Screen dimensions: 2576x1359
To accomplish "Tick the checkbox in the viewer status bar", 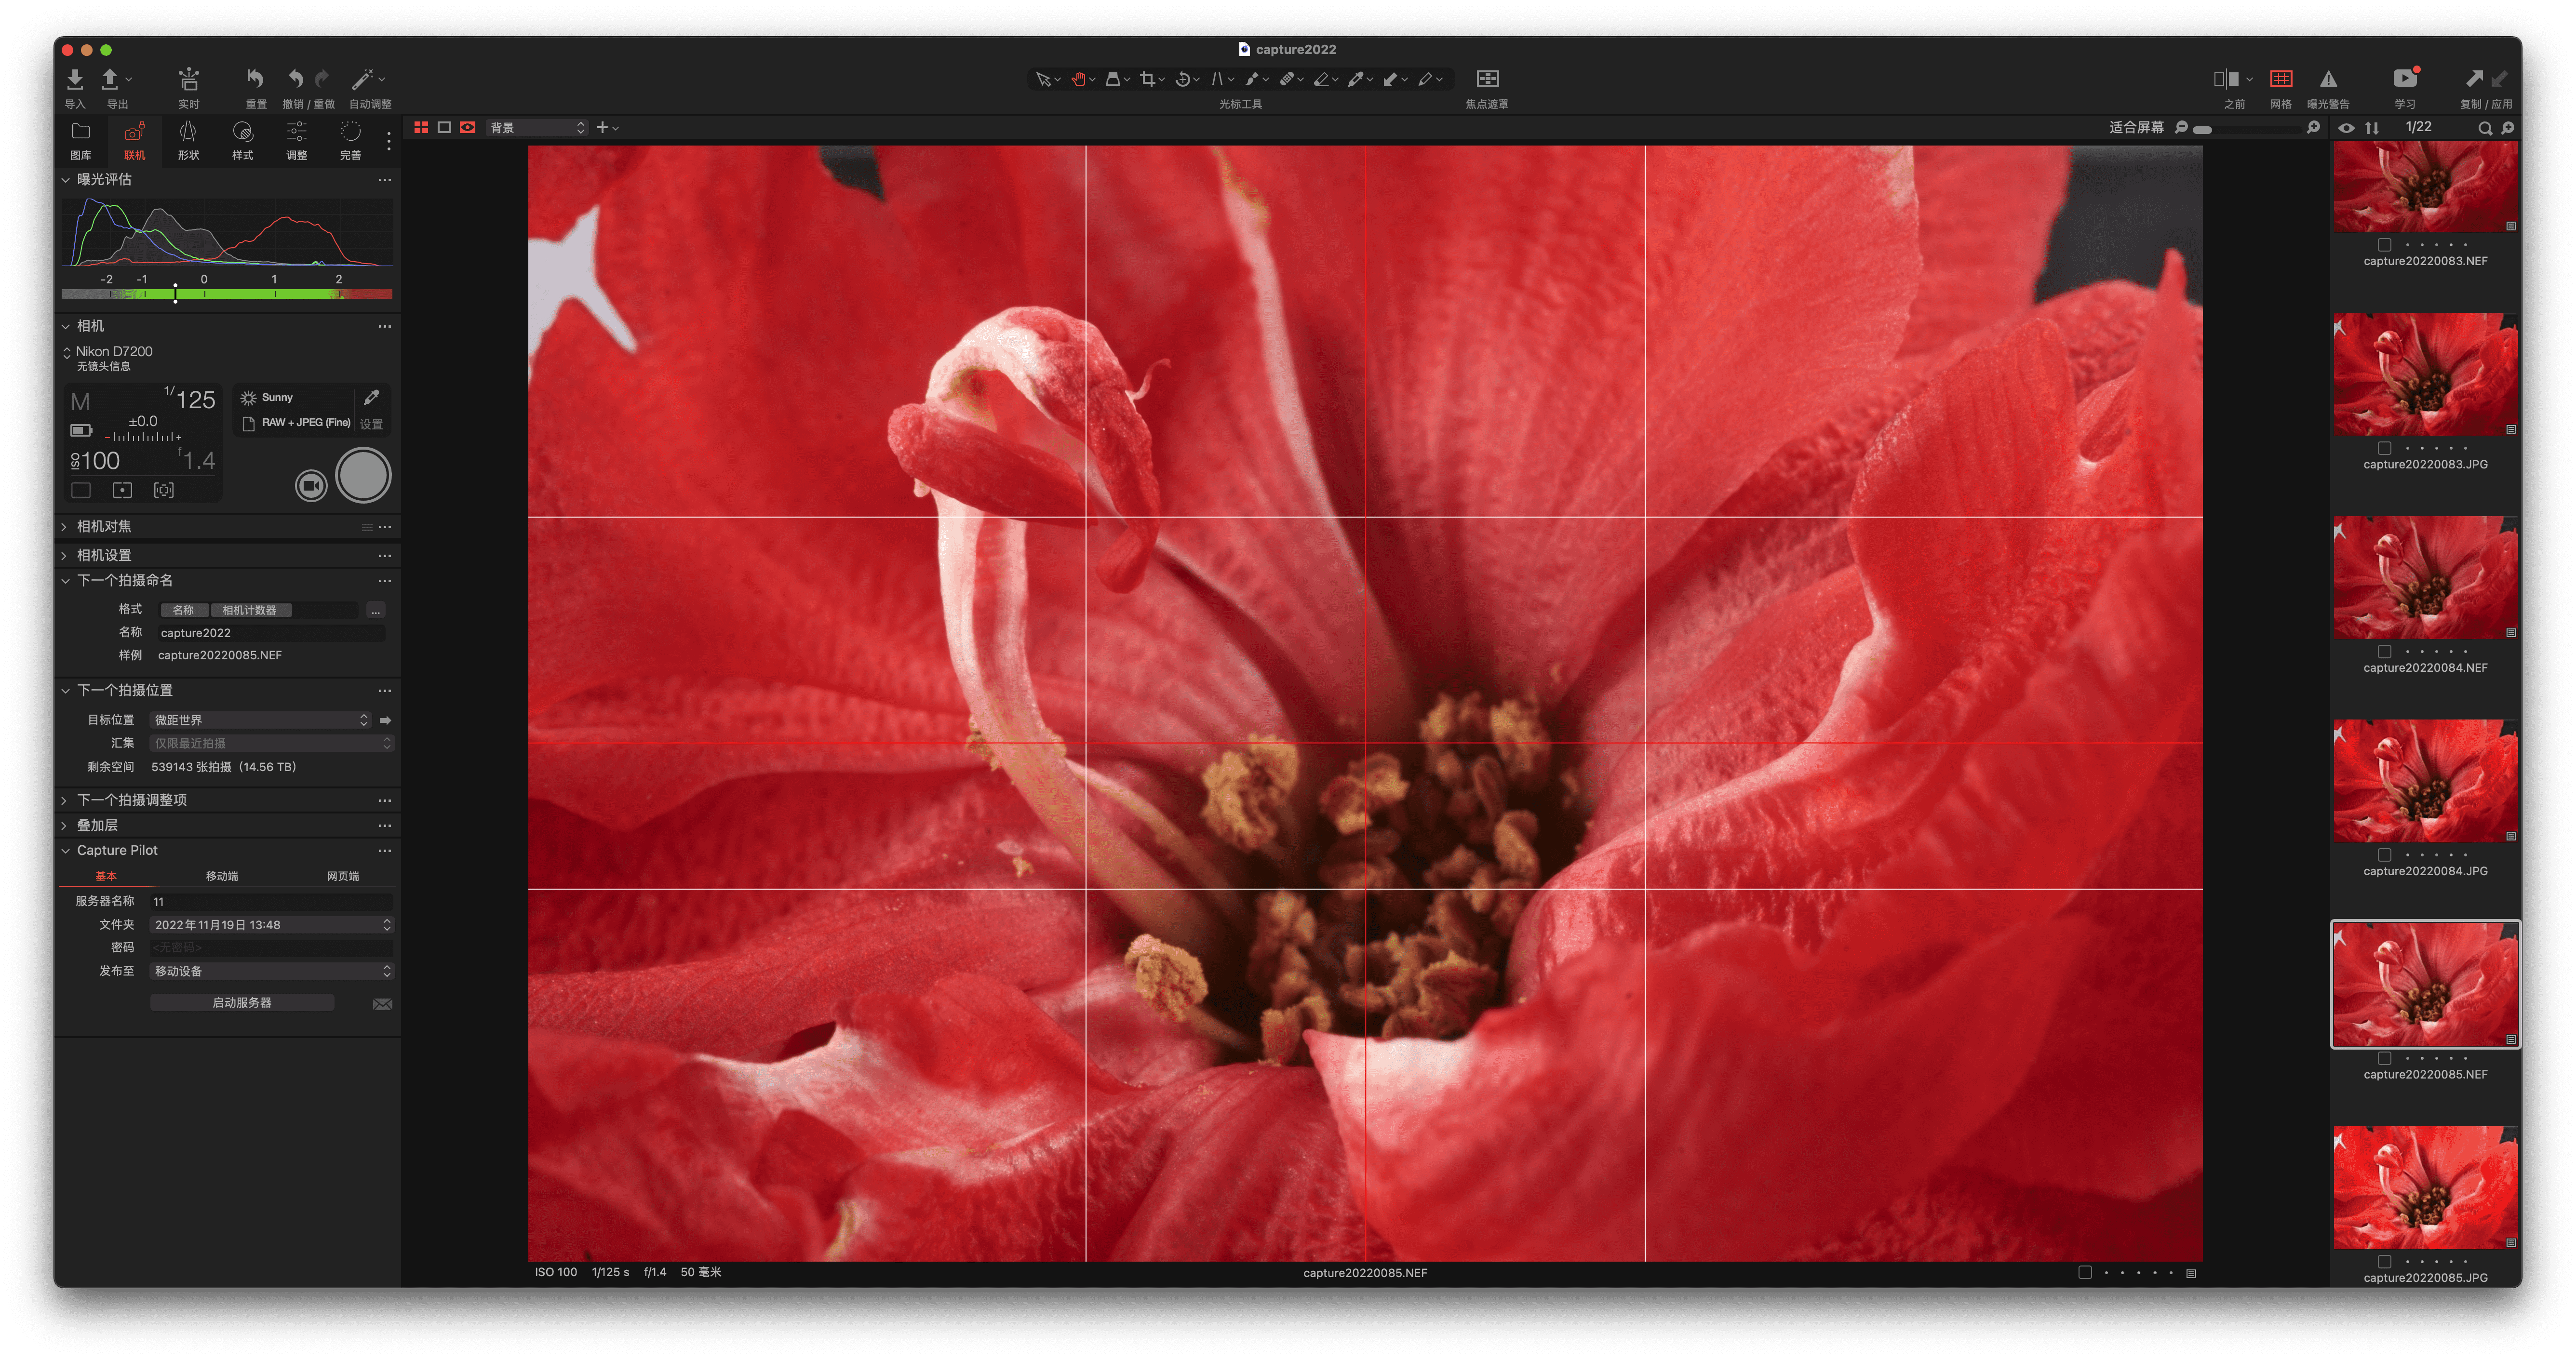I will (2085, 1272).
